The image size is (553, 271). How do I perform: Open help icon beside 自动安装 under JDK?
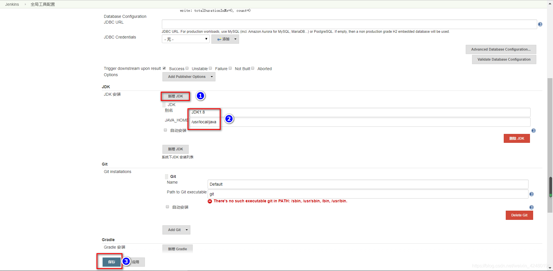[x=533, y=131]
